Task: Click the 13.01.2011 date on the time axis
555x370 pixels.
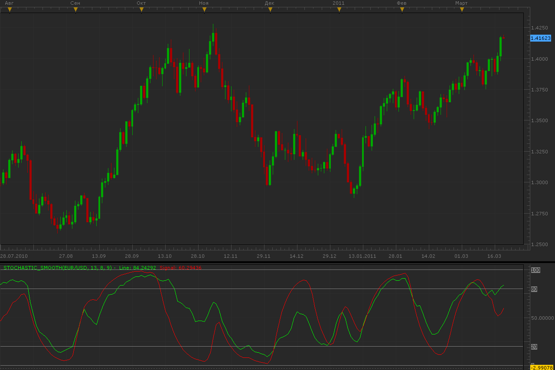Action: [362, 256]
